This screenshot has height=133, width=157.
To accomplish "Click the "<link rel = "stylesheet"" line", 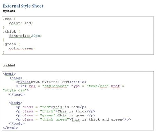I will (70, 86).
